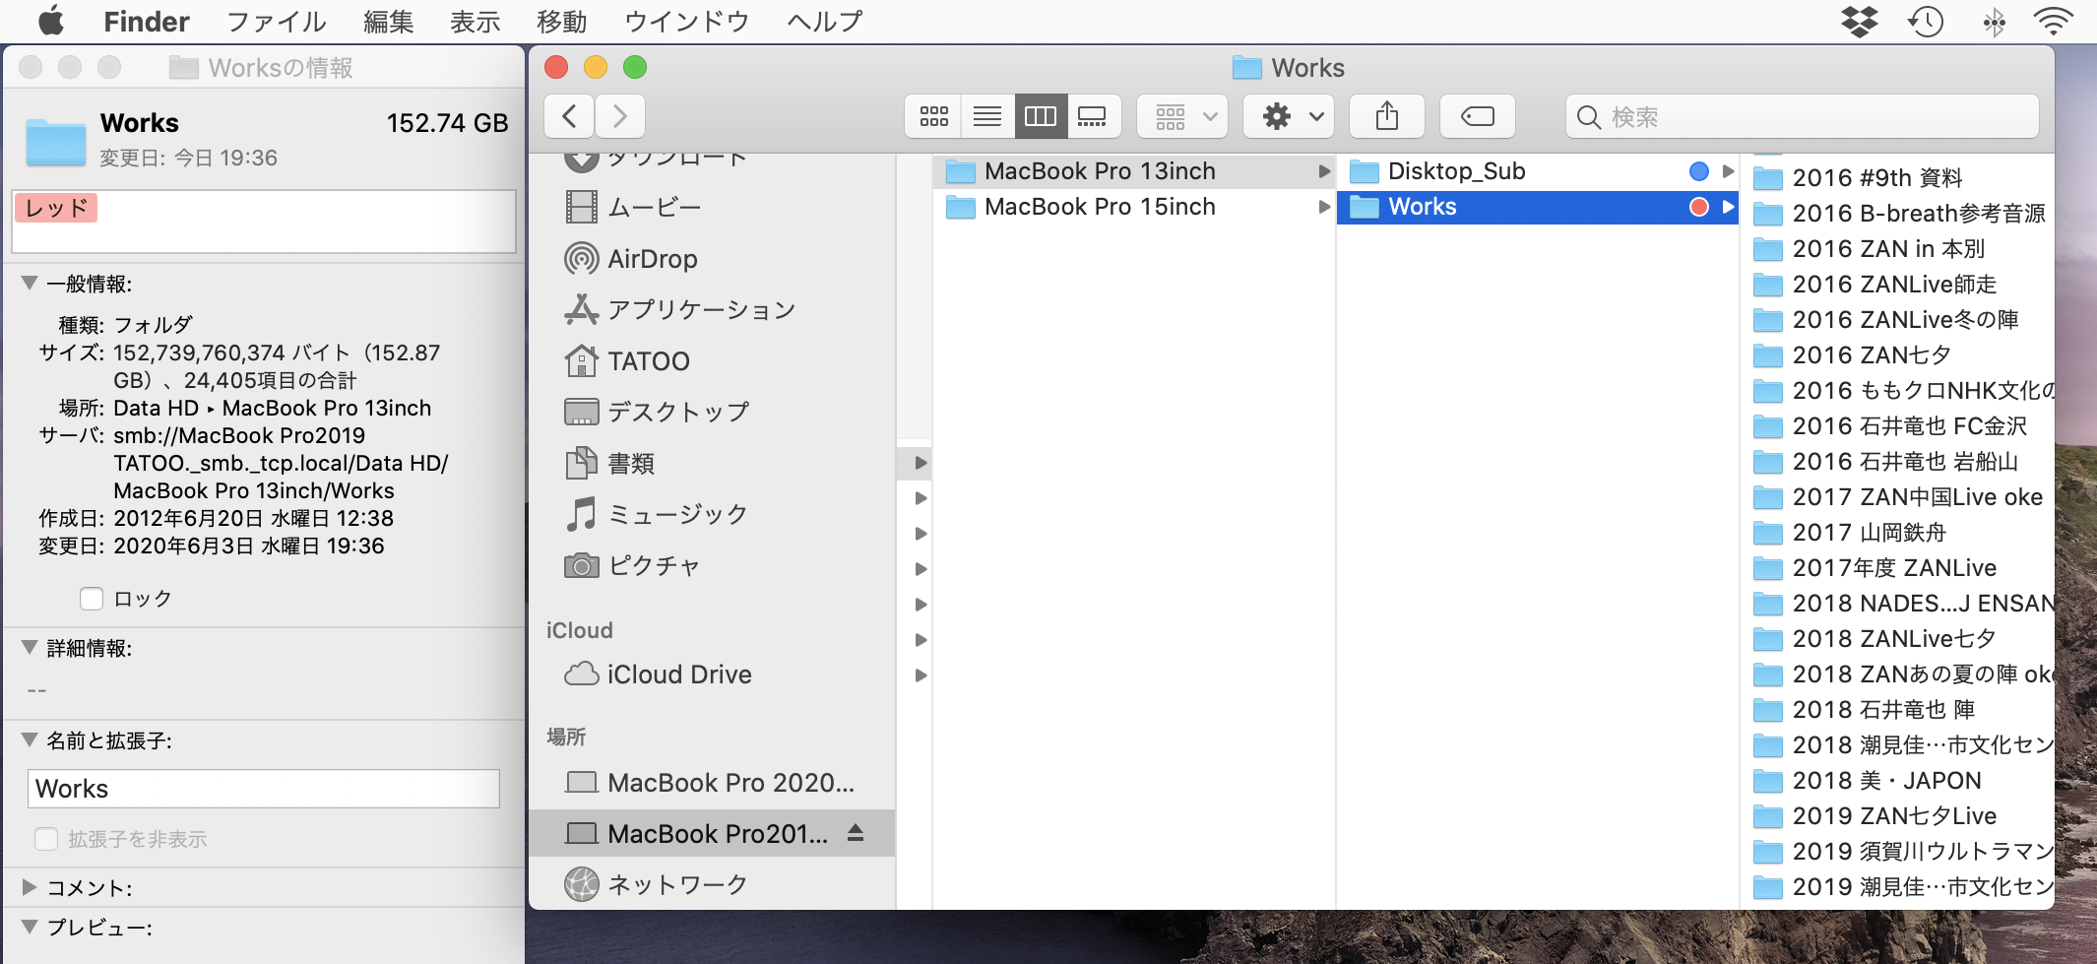Open the gear action menu

(x=1289, y=117)
